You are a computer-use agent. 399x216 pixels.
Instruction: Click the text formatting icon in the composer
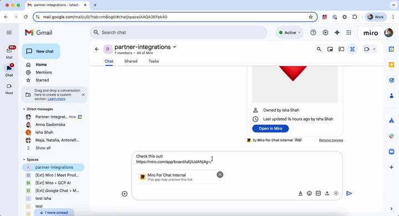[x=300, y=193]
